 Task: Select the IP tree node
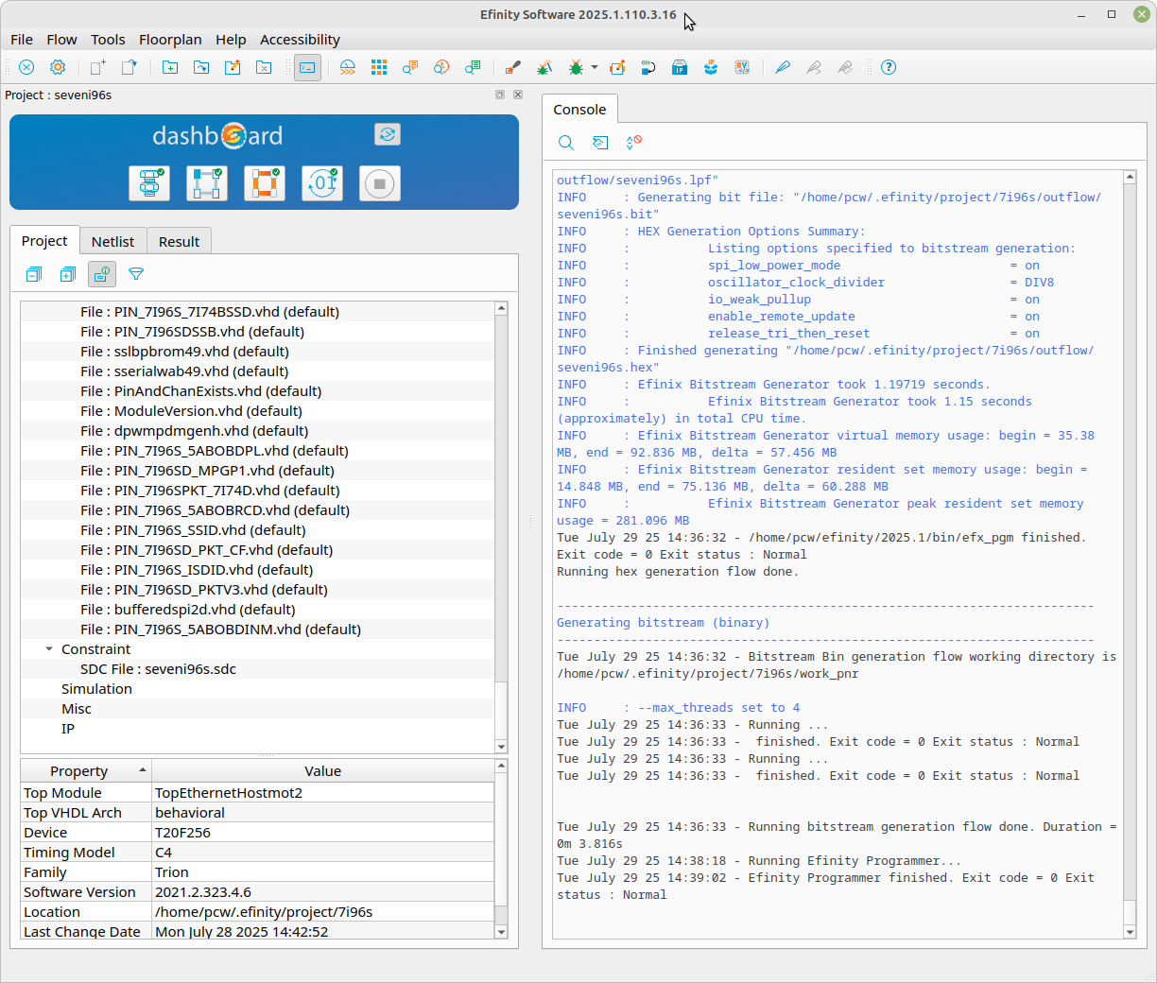pos(68,729)
